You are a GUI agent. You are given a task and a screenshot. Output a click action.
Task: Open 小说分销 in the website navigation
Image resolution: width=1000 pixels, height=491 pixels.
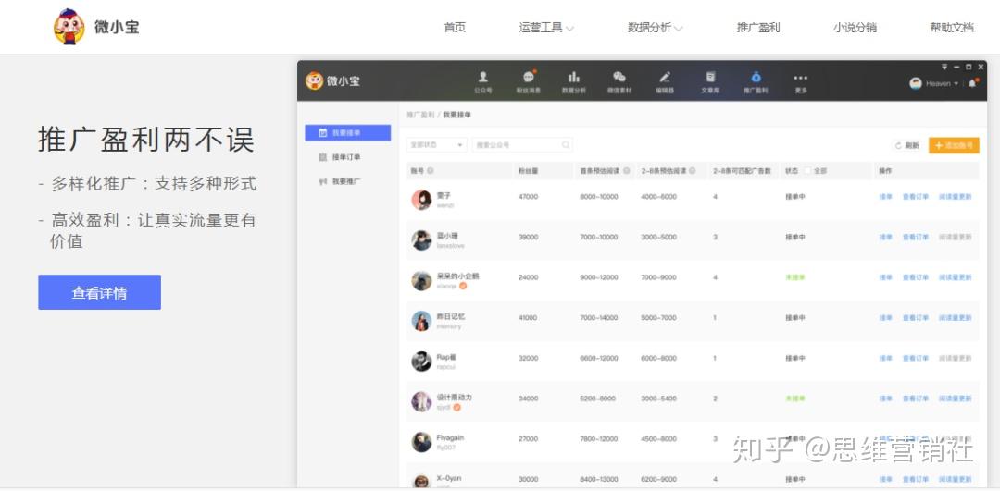pos(855,28)
